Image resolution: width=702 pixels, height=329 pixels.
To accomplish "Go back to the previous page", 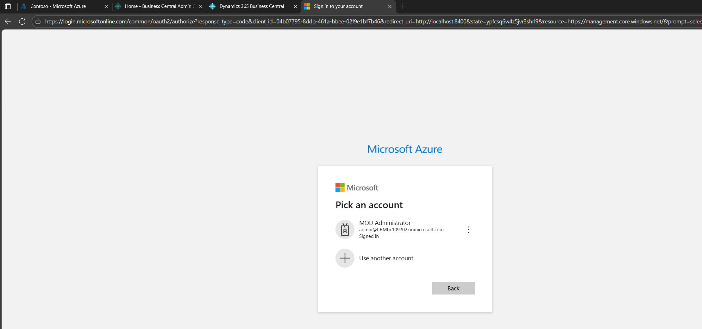I will pyautogui.click(x=8, y=22).
